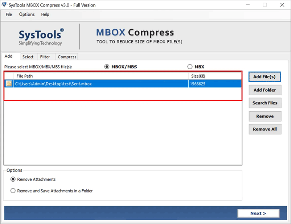Open the Help menu

[45, 14]
